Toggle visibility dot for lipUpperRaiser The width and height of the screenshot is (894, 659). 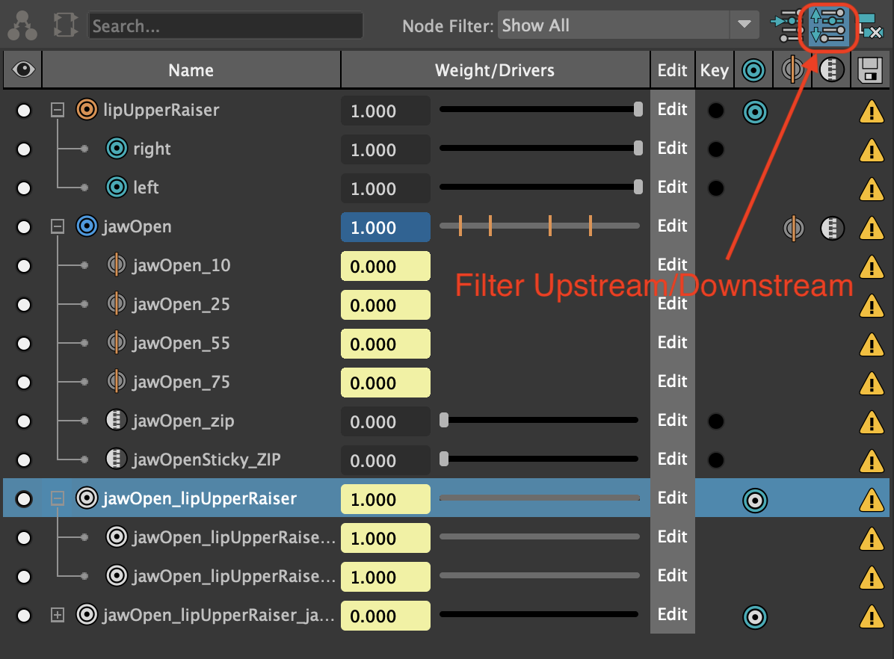[23, 110]
